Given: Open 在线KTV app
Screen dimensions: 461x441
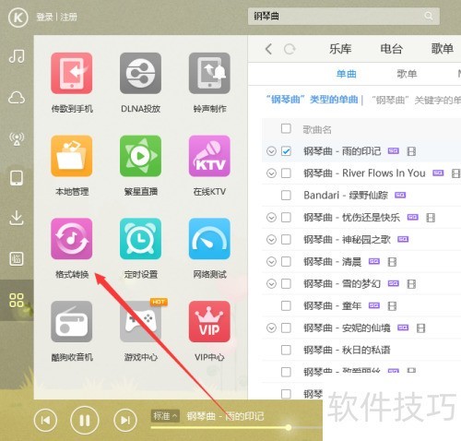Looking at the screenshot, I should [209, 156].
